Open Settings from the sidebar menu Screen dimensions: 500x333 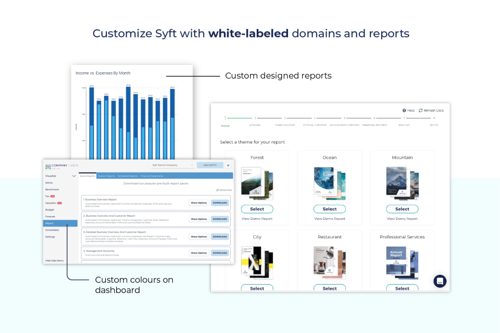point(50,236)
